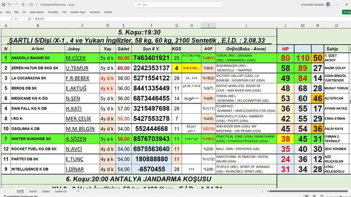
Task: Select the 5. Koşu:19:30 title cell
Action: coord(139,32)
